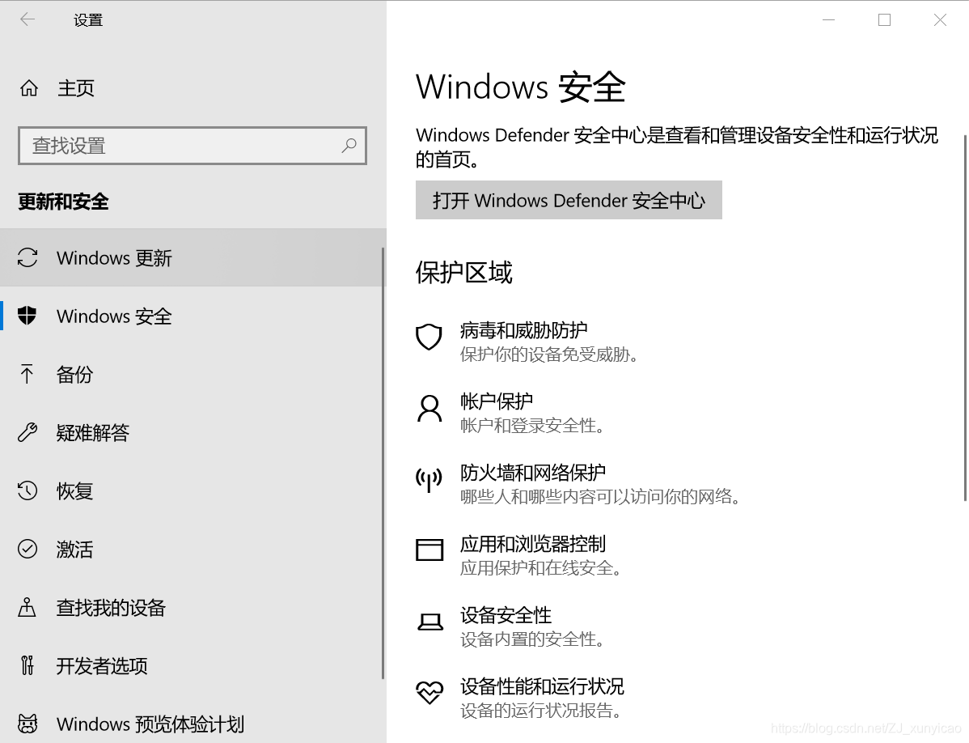Screen dimensions: 969x743
Task: Close the Settings window
Action: (x=940, y=19)
